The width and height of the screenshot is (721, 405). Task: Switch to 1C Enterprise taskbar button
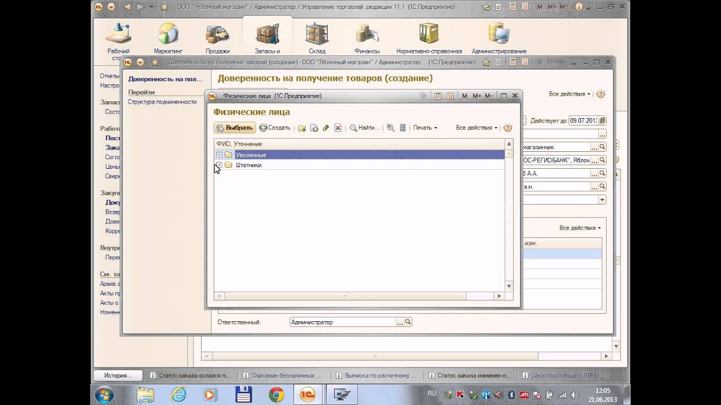[x=308, y=395]
